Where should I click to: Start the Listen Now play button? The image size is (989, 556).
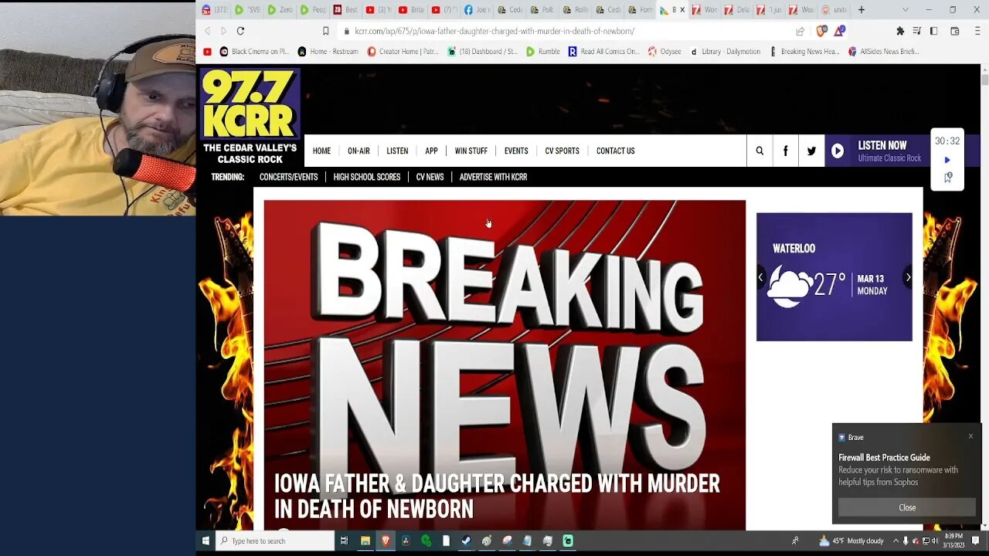838,151
